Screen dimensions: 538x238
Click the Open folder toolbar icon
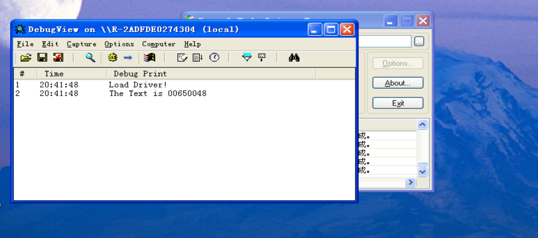click(26, 57)
